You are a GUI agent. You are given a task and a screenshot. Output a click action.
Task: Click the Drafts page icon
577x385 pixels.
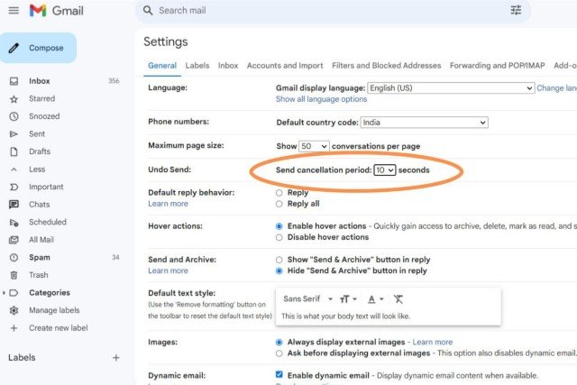tap(14, 151)
